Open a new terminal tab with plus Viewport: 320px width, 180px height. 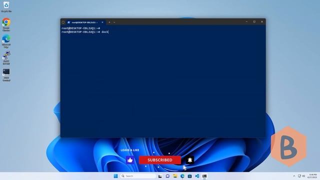pyautogui.click(x=109, y=22)
